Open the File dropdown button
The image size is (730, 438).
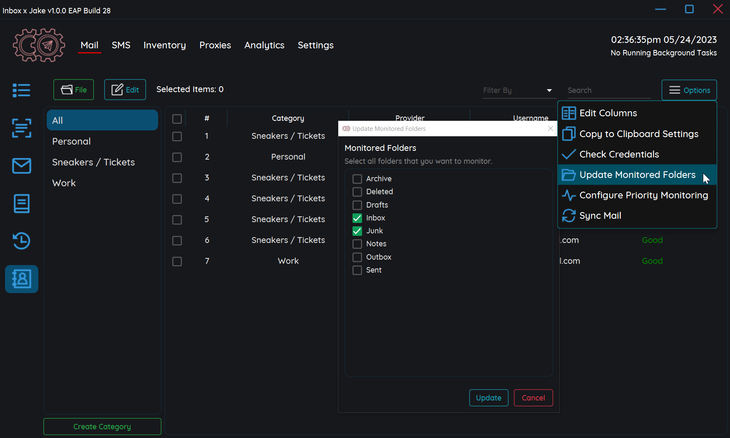73,90
